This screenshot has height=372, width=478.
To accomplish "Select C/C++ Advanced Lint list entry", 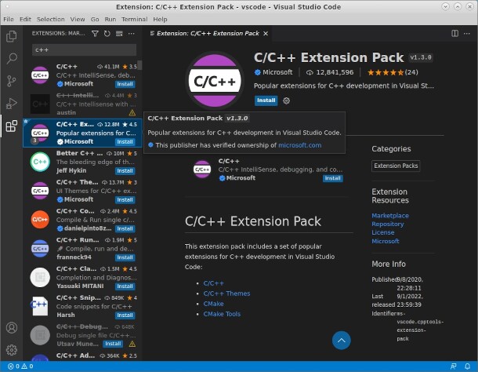I will (x=82, y=356).
